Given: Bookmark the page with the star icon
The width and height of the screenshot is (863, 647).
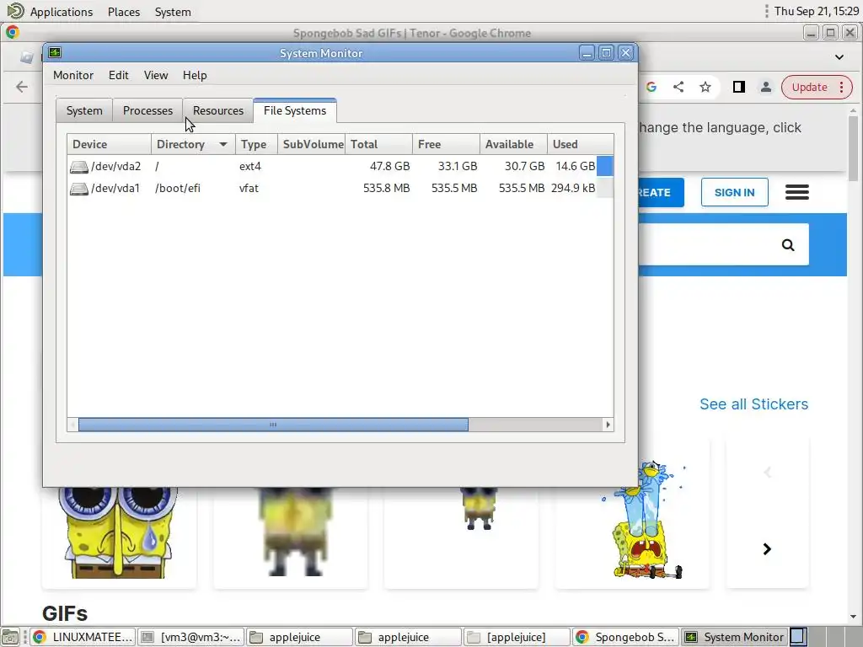Looking at the screenshot, I should tap(705, 87).
